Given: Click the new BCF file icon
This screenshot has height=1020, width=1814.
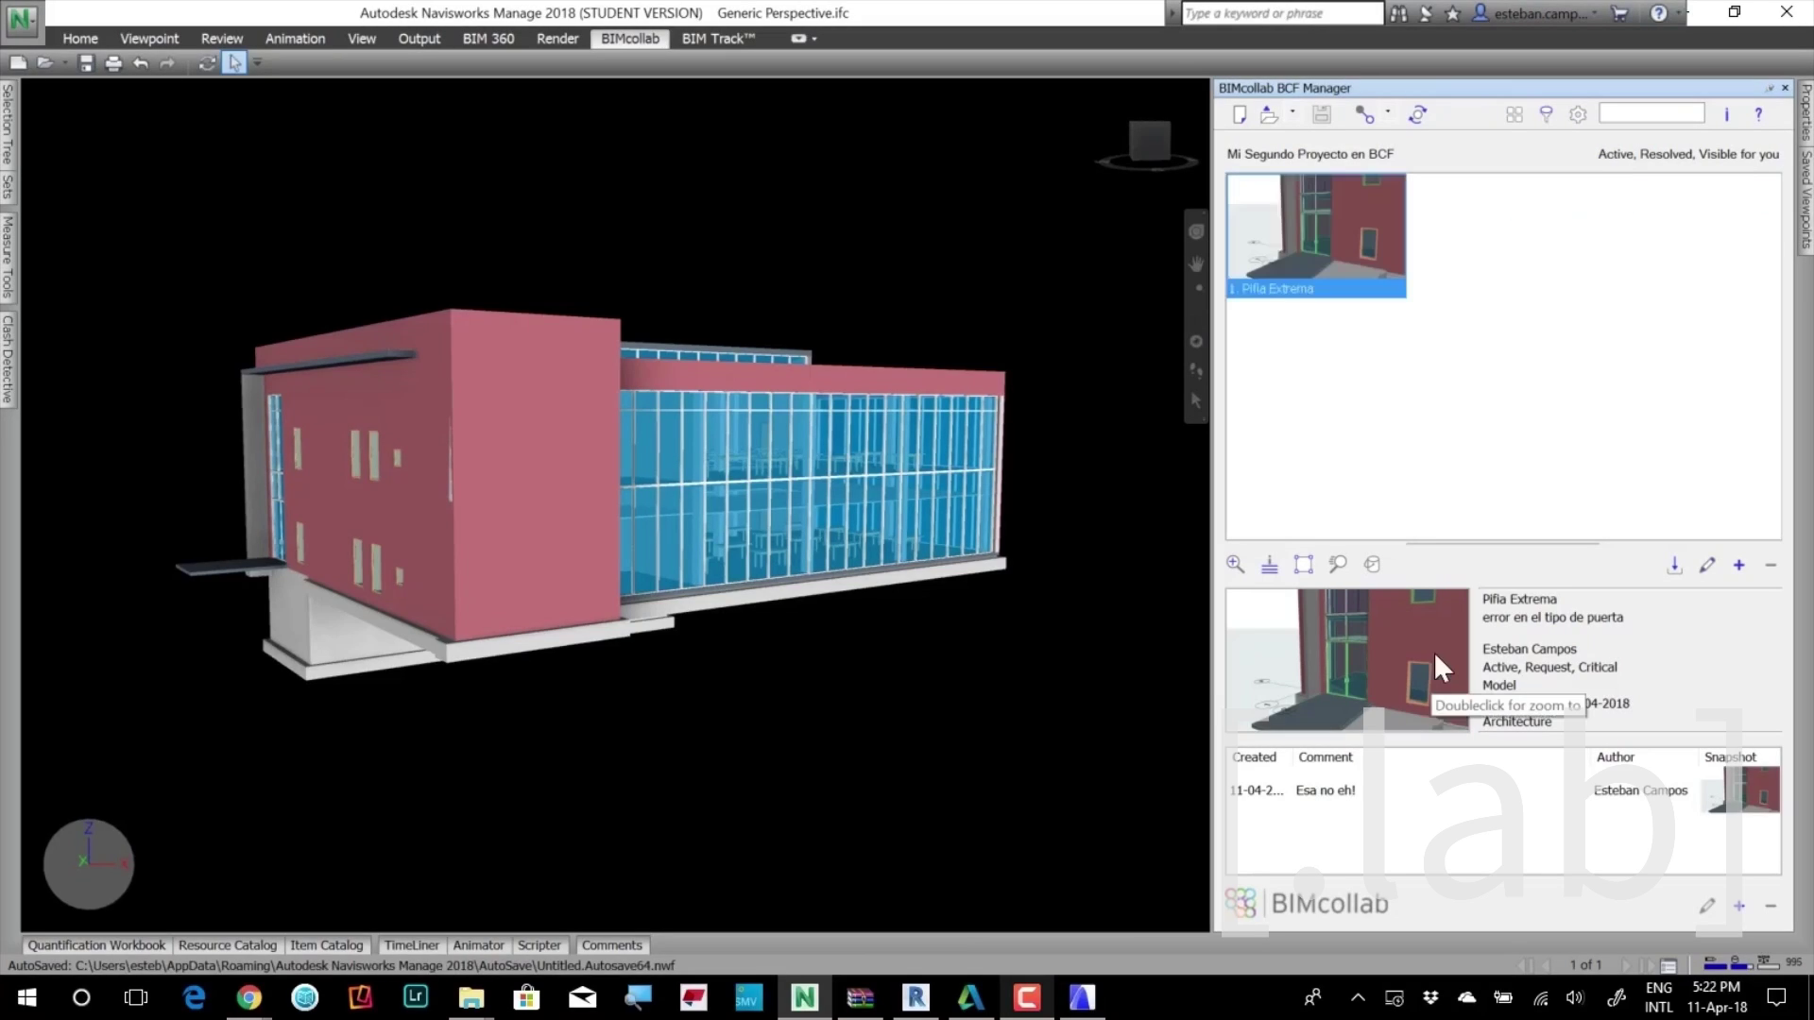Looking at the screenshot, I should point(1240,114).
